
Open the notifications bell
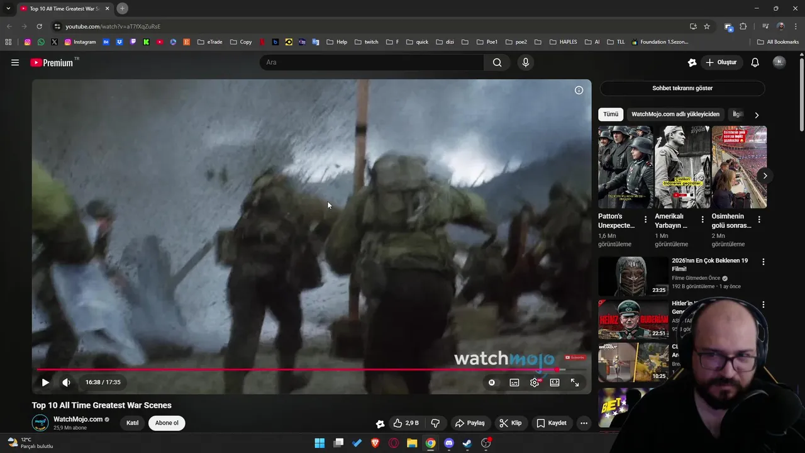pos(755,62)
